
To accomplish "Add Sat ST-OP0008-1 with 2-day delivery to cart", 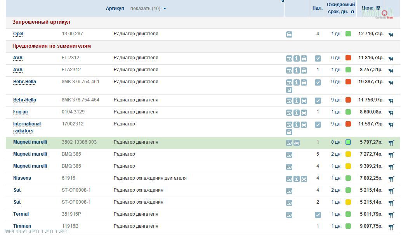I will click(391, 190).
